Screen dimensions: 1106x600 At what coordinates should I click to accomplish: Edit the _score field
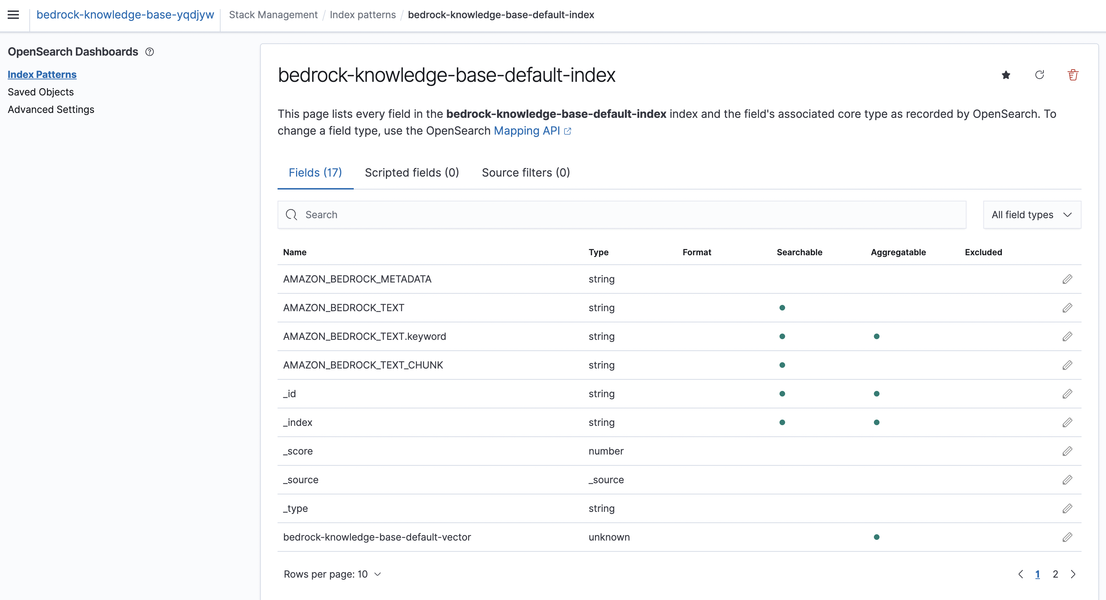point(1067,451)
